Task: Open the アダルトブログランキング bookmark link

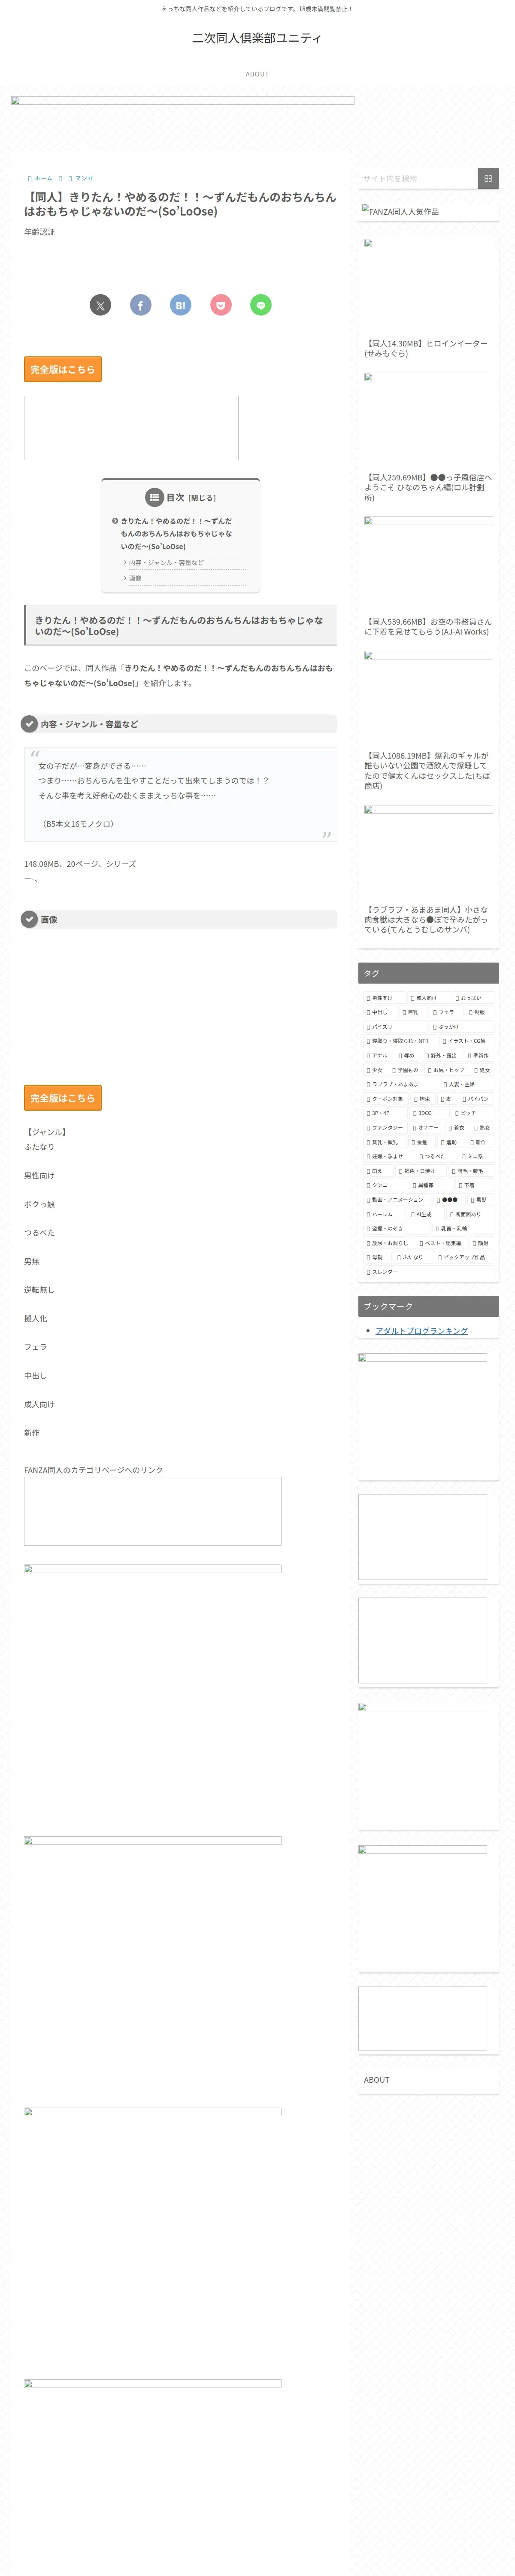Action: (421, 1331)
